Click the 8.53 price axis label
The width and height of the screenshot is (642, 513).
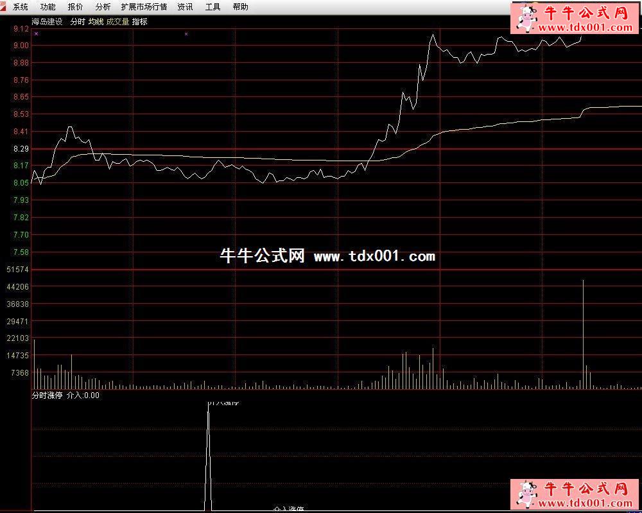(21, 114)
